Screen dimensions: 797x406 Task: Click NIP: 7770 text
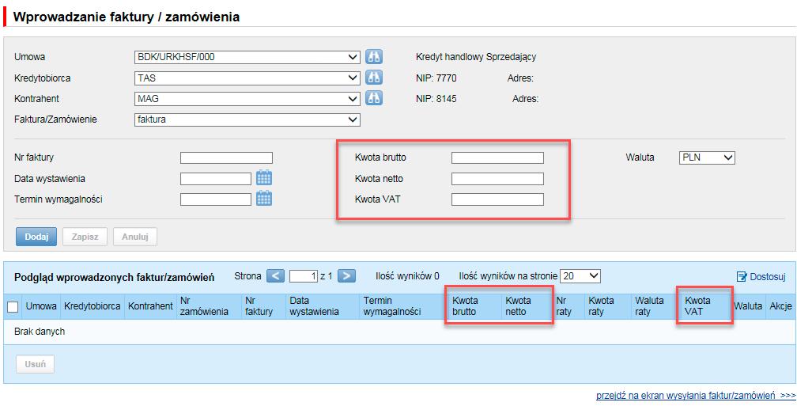[x=436, y=78]
